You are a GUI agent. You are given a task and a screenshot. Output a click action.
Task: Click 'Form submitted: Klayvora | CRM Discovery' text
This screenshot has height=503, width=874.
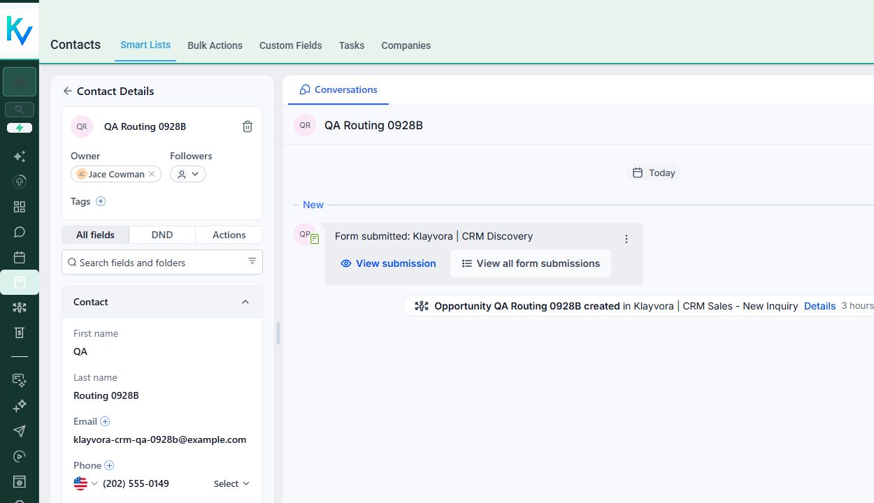(434, 236)
